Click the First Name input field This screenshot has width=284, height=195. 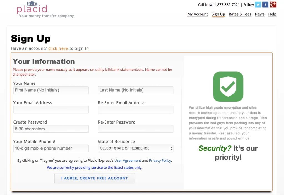[x=51, y=90]
